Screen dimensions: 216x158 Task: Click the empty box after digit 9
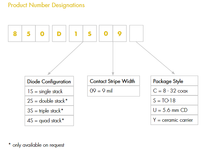[136, 34]
